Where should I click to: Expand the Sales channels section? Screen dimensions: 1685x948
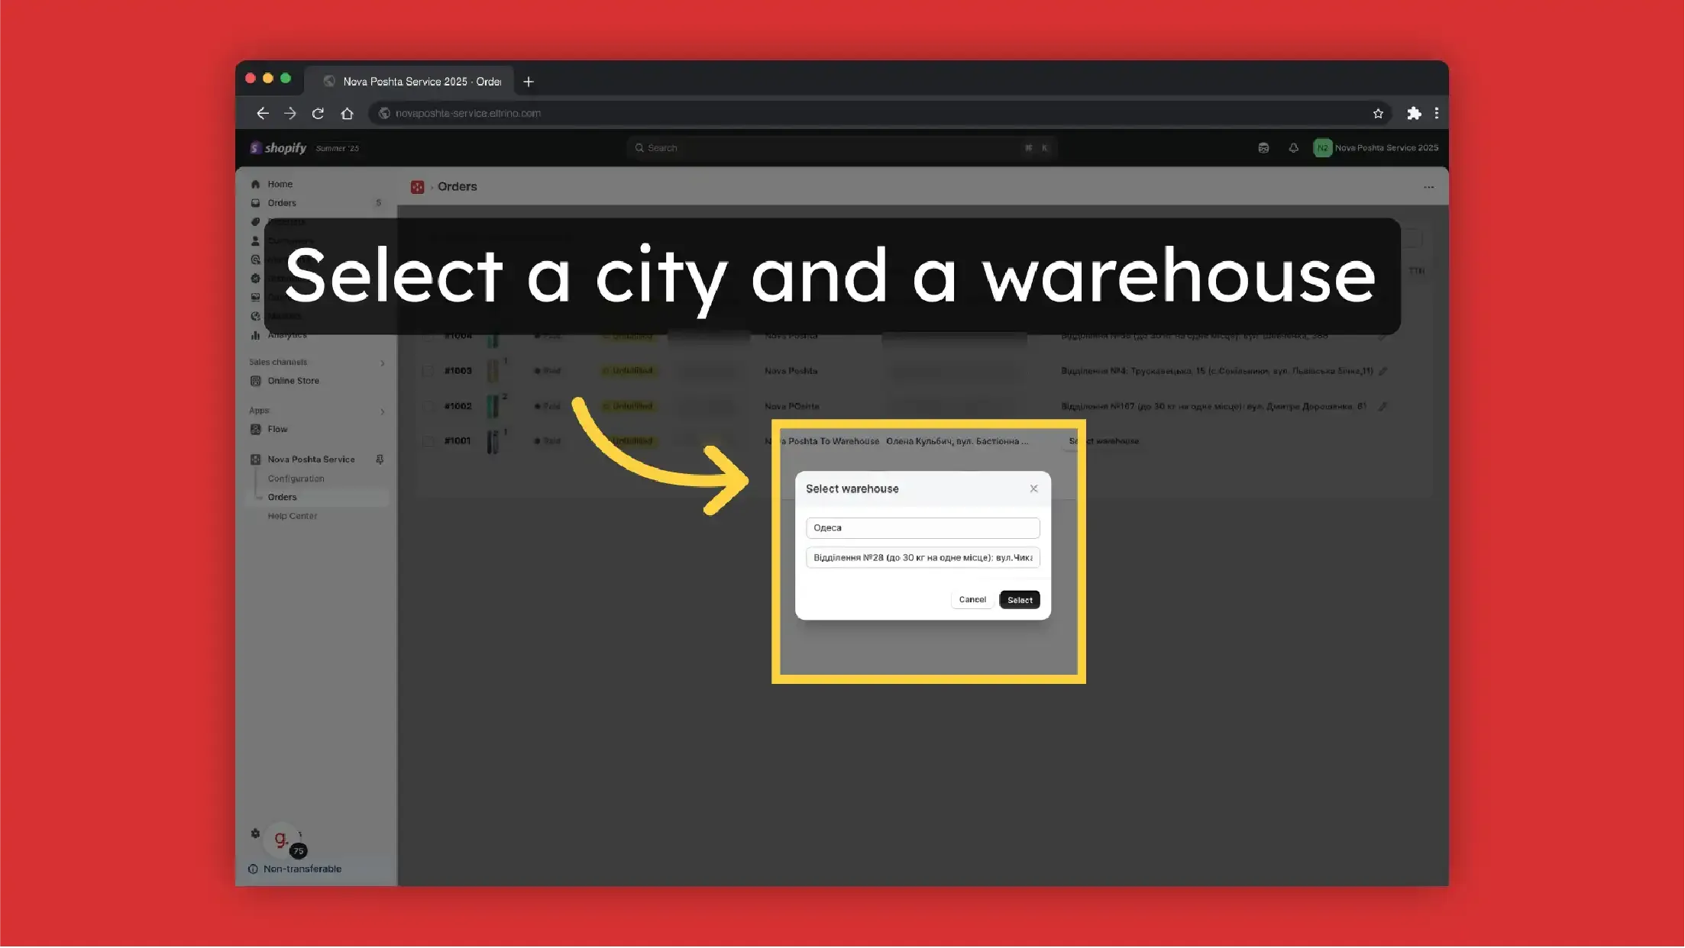(x=382, y=363)
